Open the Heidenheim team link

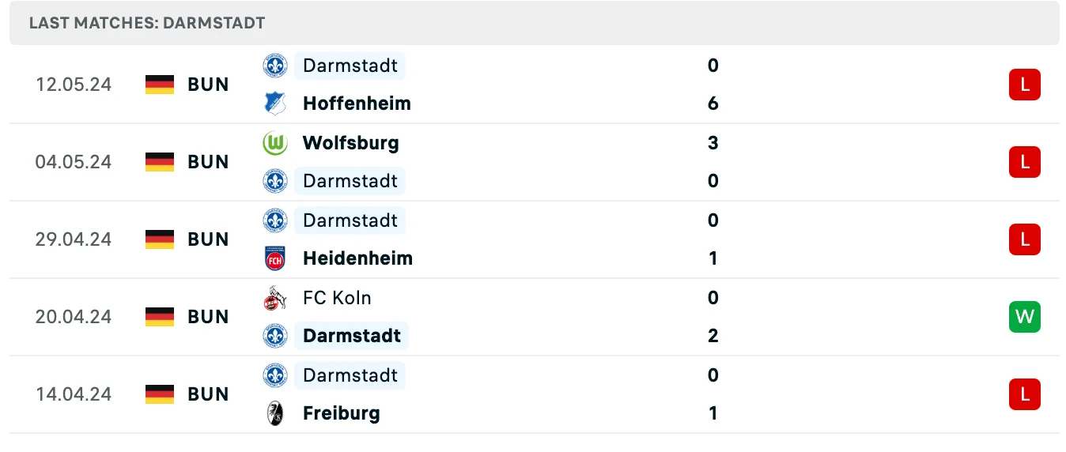click(357, 258)
